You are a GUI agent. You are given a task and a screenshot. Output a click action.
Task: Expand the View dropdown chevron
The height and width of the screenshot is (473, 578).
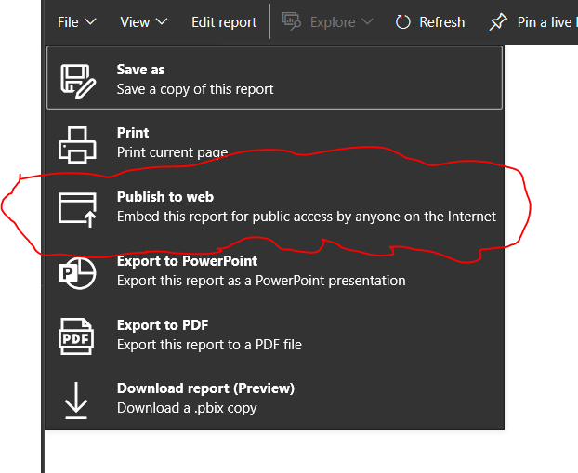point(162,21)
